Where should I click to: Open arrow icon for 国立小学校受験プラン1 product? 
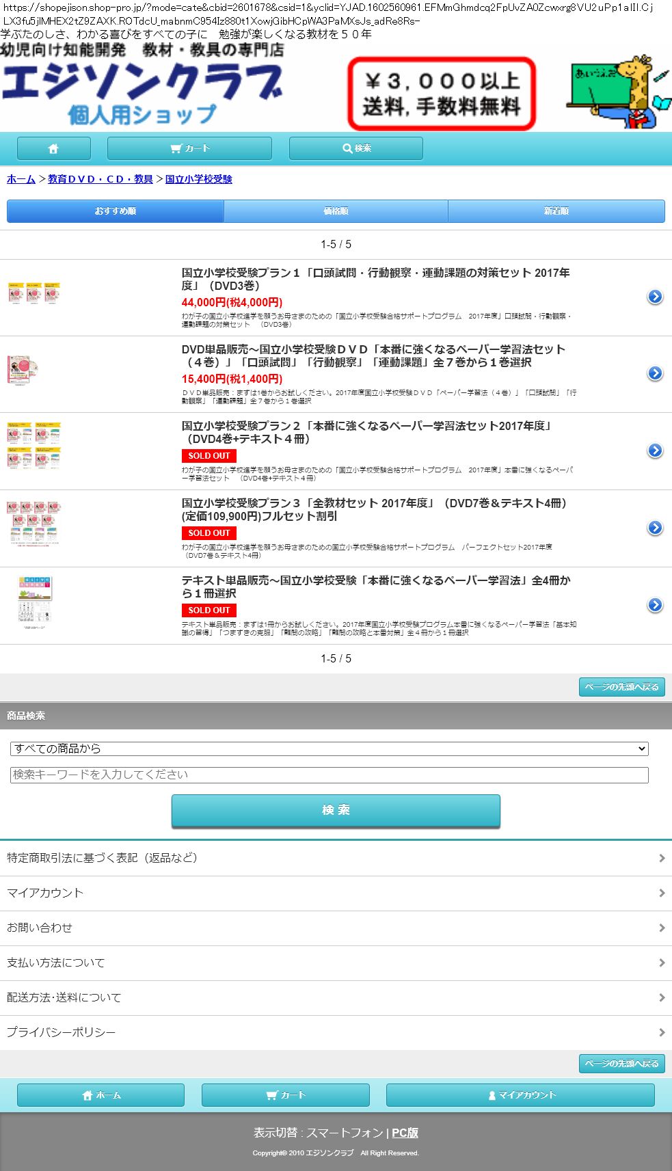click(x=654, y=297)
